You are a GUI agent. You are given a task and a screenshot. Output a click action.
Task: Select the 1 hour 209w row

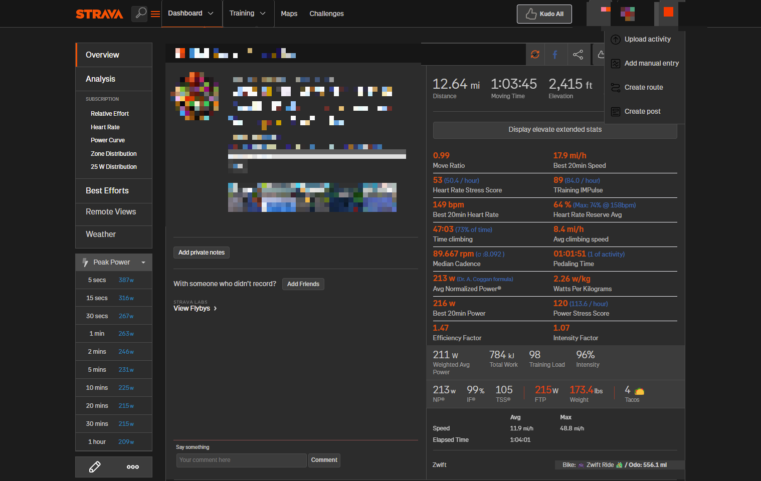114,442
